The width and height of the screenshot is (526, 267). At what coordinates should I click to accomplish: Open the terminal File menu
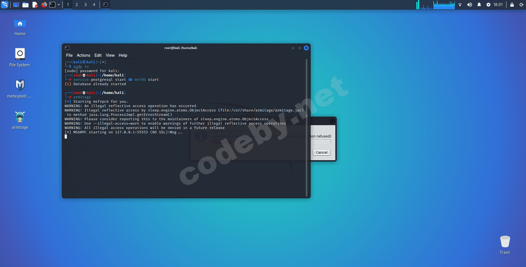pyautogui.click(x=69, y=55)
